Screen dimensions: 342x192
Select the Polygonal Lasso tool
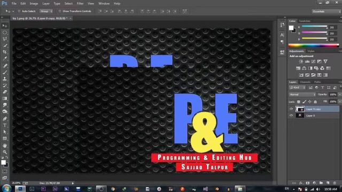pyautogui.click(x=5, y=39)
